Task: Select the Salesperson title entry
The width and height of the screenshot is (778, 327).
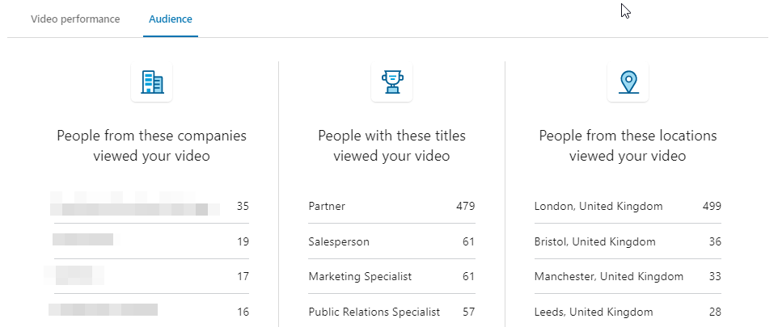Action: coord(391,241)
